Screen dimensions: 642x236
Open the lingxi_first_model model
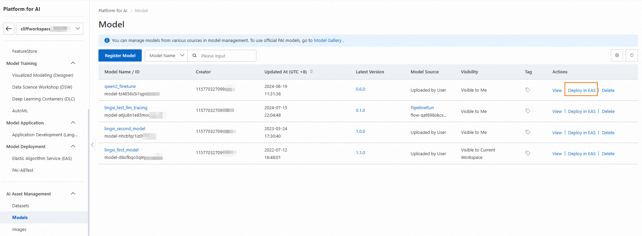click(x=121, y=150)
